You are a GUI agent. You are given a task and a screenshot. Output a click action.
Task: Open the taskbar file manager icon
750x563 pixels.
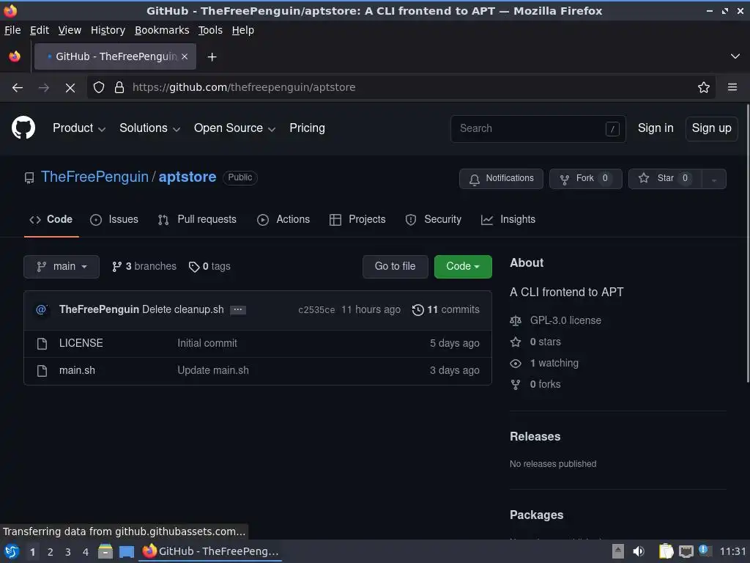pos(105,551)
